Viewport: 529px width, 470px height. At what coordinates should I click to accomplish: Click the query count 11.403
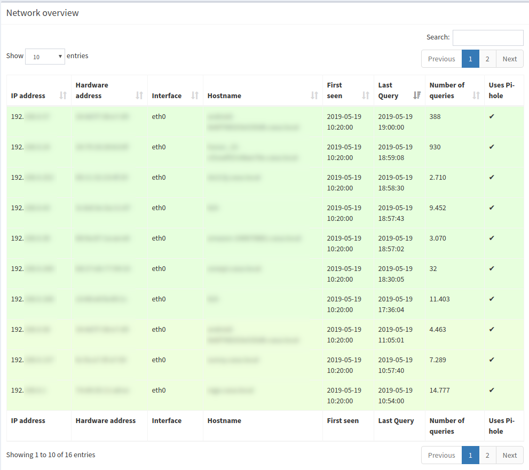click(x=439, y=298)
